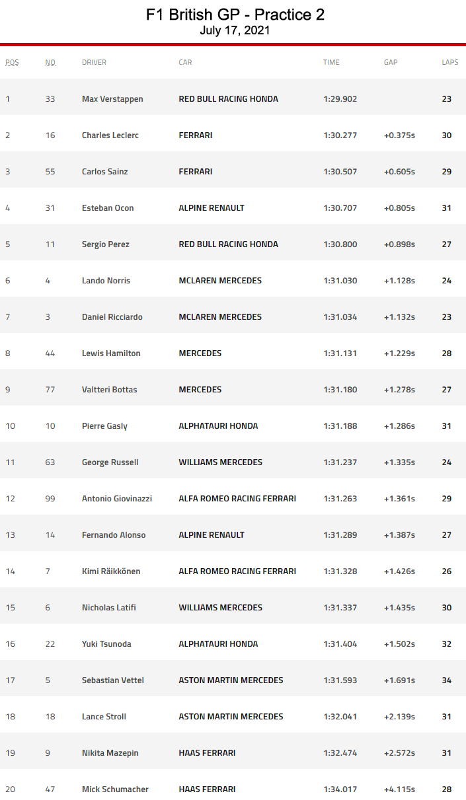Click the July 17, 2021 date subtitle
466x800 pixels.
pyautogui.click(x=235, y=30)
